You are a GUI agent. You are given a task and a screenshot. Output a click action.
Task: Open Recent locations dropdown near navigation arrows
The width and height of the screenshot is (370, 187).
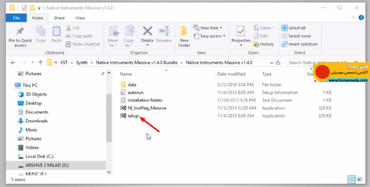click(33, 63)
